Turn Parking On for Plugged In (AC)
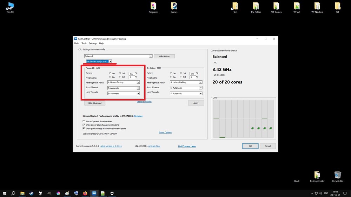351x197 pixels. (x=110, y=73)
